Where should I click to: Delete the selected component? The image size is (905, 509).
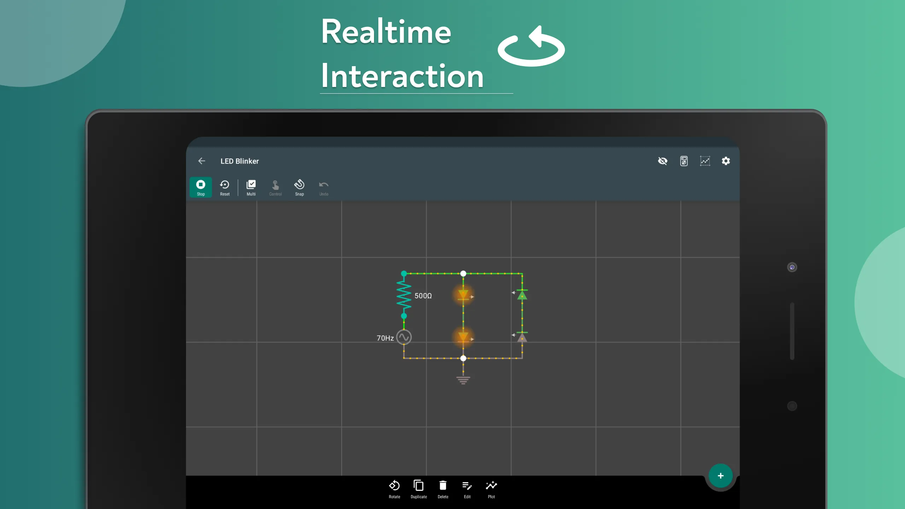pyautogui.click(x=443, y=489)
